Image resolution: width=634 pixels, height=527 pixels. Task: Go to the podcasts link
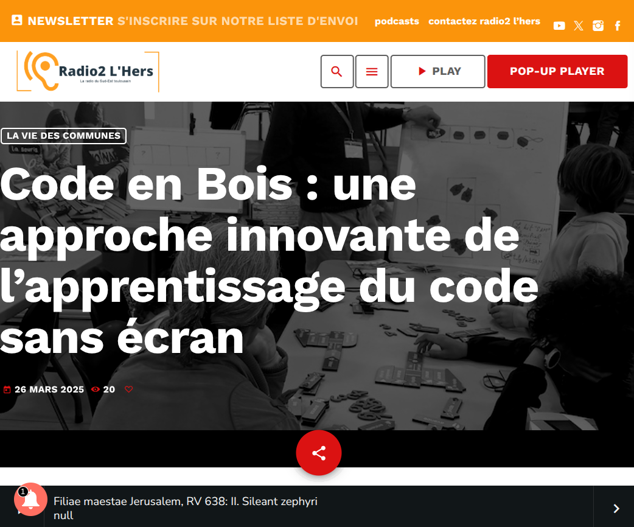397,21
